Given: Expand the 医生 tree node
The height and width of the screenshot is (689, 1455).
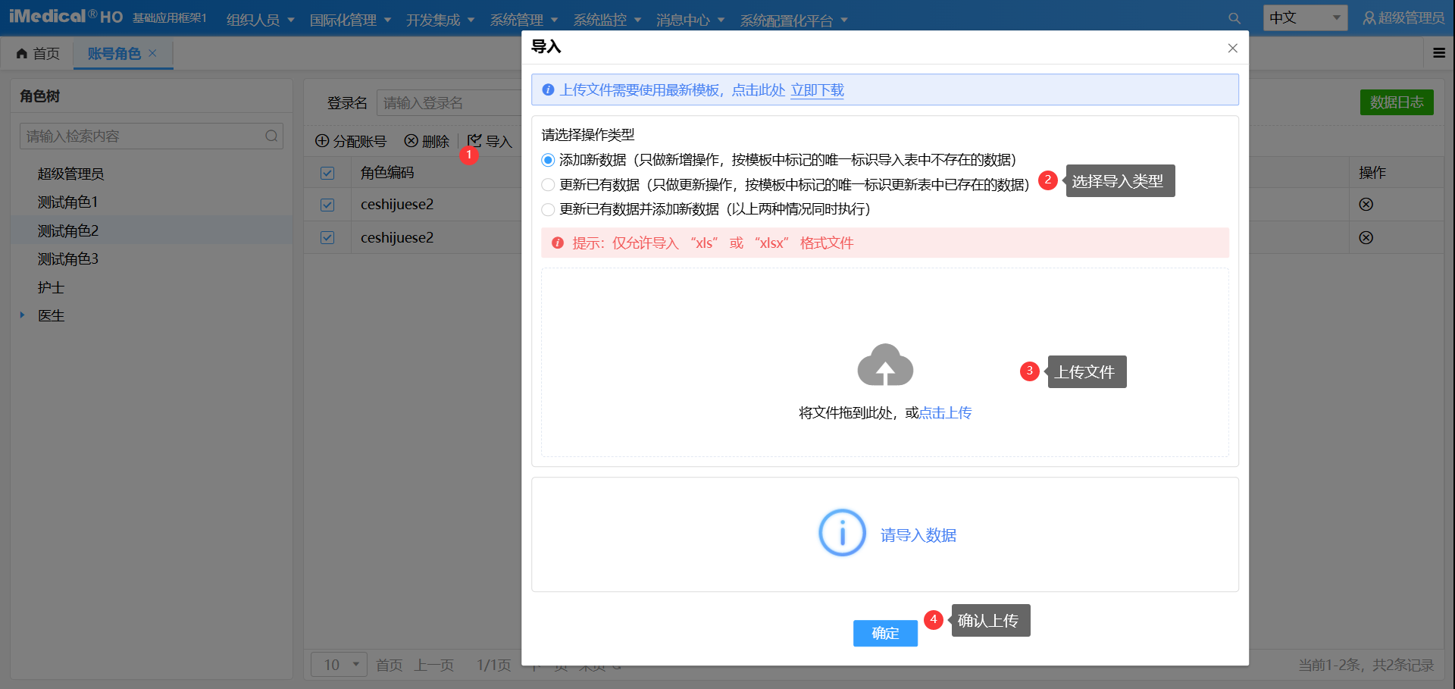Looking at the screenshot, I should (23, 315).
